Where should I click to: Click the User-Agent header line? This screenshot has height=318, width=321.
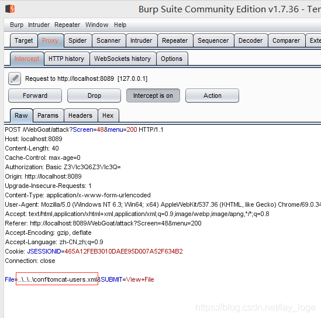click(163, 204)
